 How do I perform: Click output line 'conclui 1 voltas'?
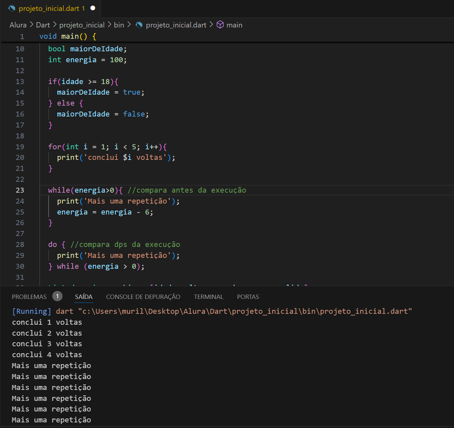(47, 322)
